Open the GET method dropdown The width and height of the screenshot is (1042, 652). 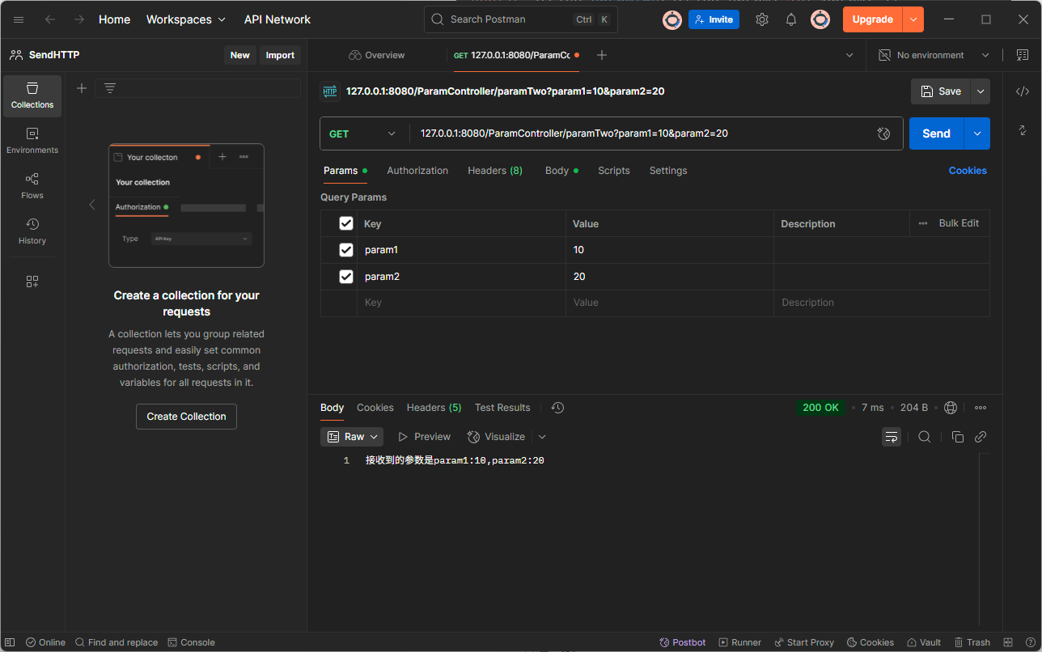[363, 133]
